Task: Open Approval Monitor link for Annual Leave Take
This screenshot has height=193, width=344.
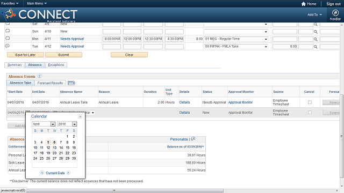Action: (240, 102)
